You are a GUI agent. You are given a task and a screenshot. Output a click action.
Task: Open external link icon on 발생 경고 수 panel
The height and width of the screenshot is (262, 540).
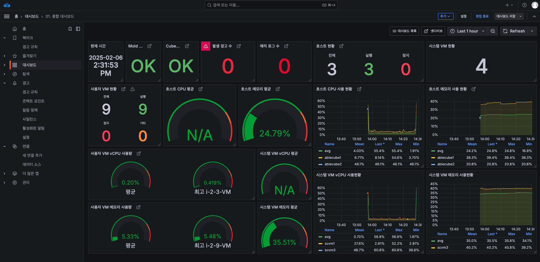[x=239, y=46]
